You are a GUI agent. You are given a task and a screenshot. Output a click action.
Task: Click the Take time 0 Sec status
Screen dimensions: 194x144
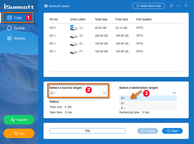pyautogui.click(x=61, y=112)
